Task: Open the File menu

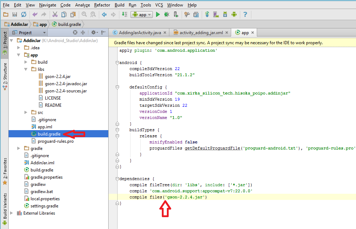Action: (x=6, y=5)
